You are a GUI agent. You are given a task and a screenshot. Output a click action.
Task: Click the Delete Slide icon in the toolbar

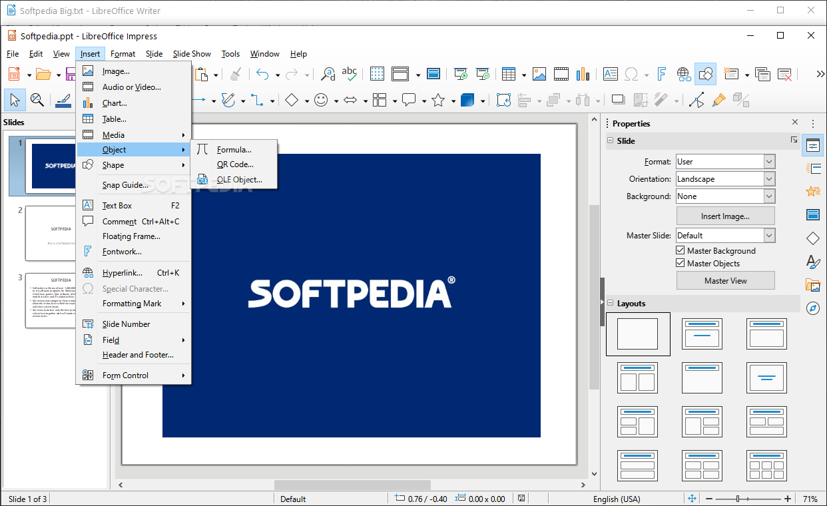click(x=785, y=74)
